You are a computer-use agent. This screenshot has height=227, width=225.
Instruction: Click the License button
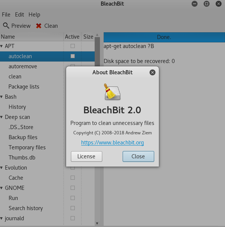pos(86,156)
